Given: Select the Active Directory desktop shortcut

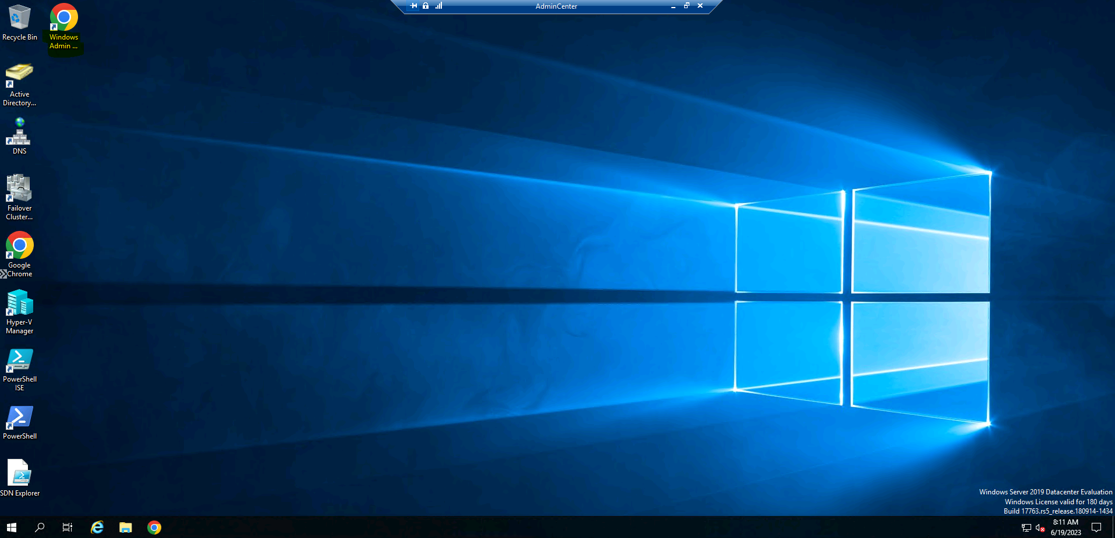Looking at the screenshot, I should (19, 85).
